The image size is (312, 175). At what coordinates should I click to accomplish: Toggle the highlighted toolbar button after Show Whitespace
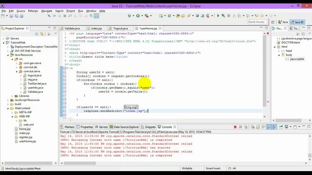coord(97,16)
